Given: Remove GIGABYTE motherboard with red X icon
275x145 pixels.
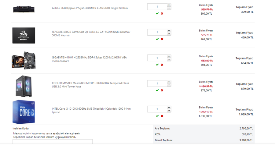Looking at the screenshot, I should pos(162,65).
